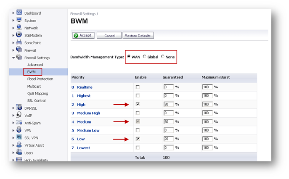Image resolution: width=289 pixels, height=179 pixels.
Task: Expand the DPI-SSL tree node arrow
Action: (x=13, y=108)
